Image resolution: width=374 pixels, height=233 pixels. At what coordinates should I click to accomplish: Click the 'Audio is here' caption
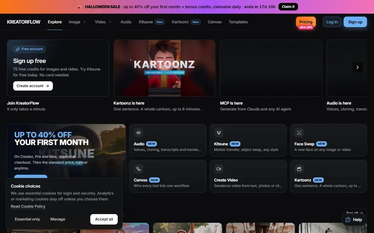pos(339,103)
